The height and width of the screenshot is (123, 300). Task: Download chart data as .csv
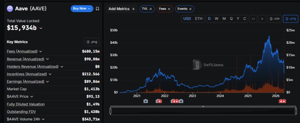275,19
